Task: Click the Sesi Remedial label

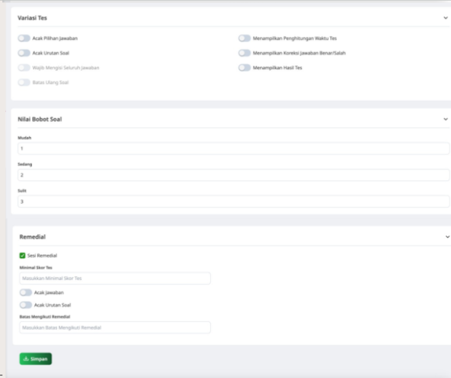Action: point(42,255)
